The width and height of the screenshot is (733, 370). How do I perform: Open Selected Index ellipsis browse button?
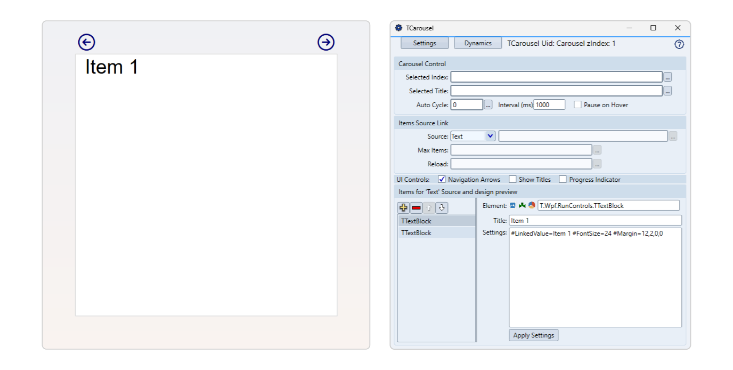667,77
